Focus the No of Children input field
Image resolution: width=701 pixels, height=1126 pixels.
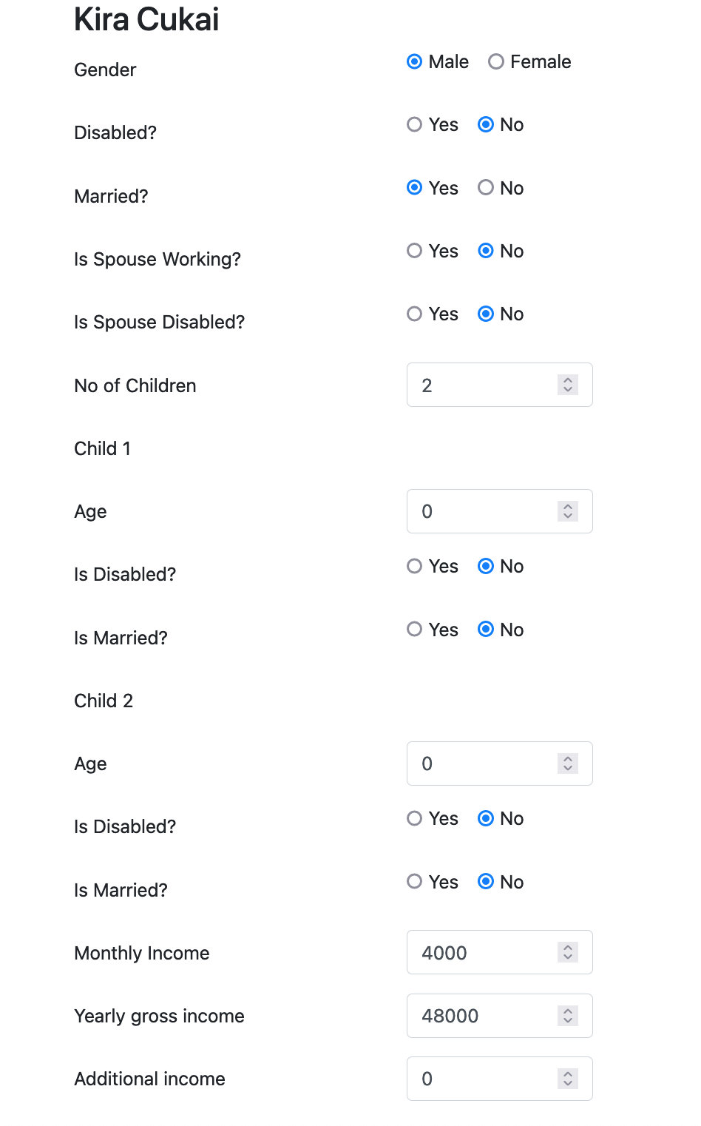point(481,385)
